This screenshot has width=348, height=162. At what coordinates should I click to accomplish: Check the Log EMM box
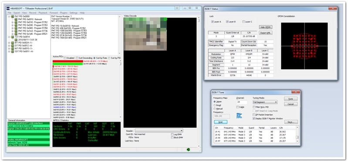tap(172, 134)
